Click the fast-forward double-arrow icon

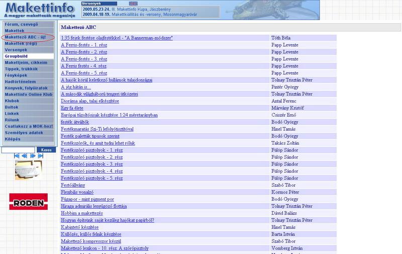pyautogui.click(x=33, y=156)
